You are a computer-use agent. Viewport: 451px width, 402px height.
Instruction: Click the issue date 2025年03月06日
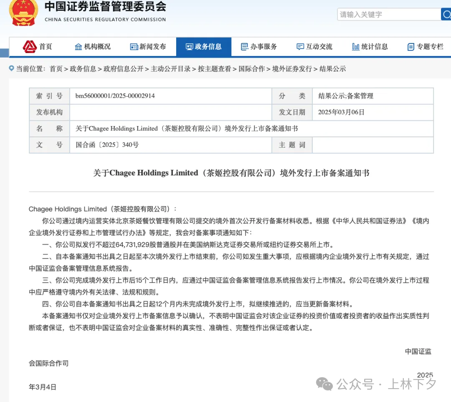341,112
